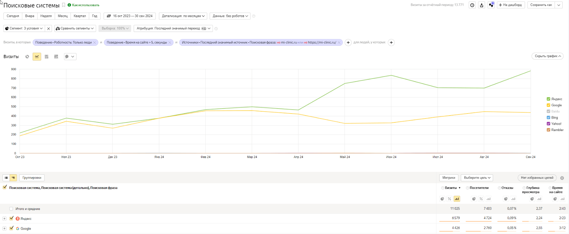Open table settings gear icon
Screen dimensions: 569x234
click(x=562, y=178)
